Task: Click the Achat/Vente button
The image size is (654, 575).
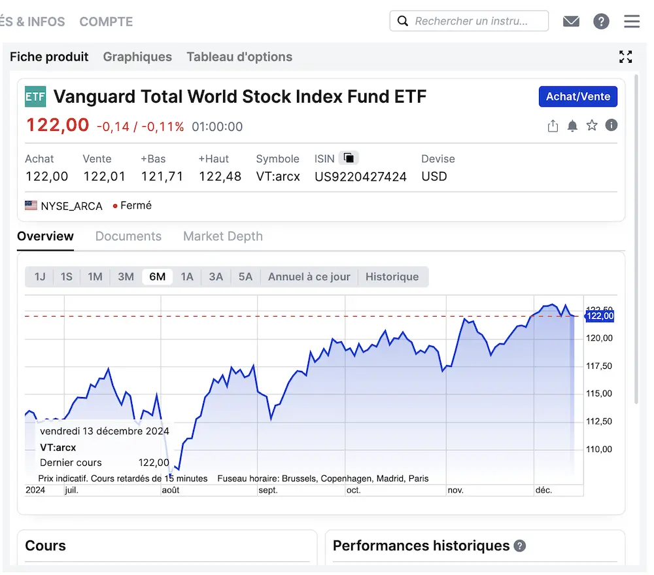Action: (577, 97)
